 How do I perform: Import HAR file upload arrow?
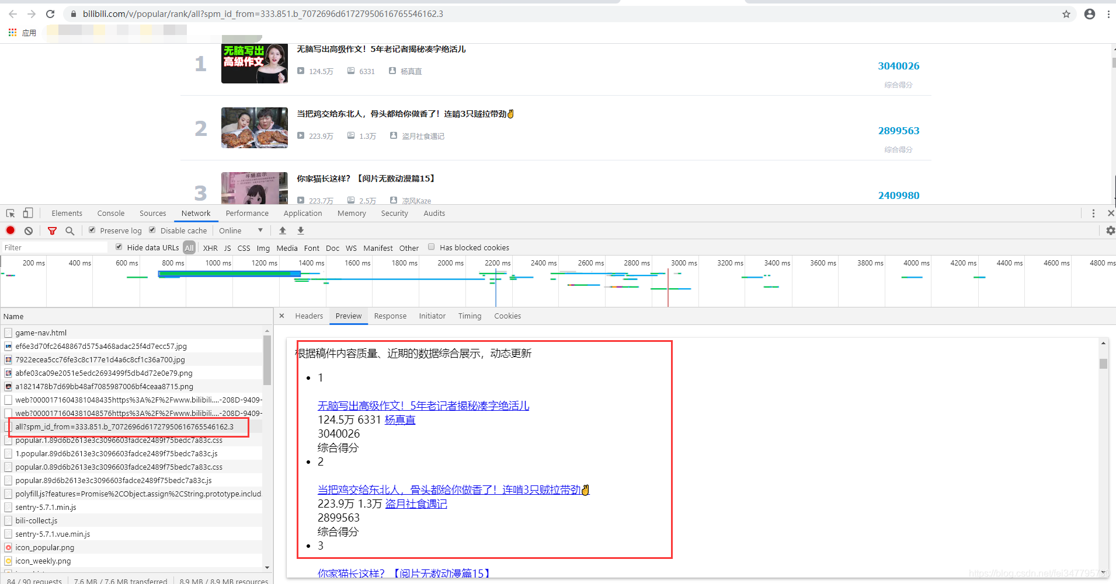click(x=283, y=230)
